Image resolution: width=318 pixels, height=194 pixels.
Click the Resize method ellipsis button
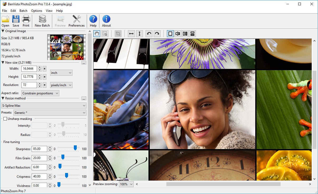(x=84, y=98)
